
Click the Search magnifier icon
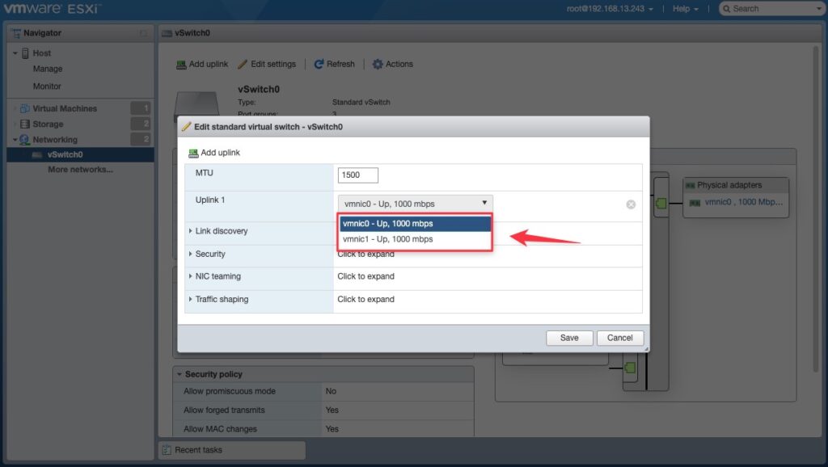(x=727, y=9)
